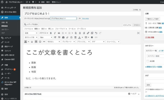Switch to the ビジュアル editor tab
This screenshot has height=100, width=164.
click(x=127, y=25)
